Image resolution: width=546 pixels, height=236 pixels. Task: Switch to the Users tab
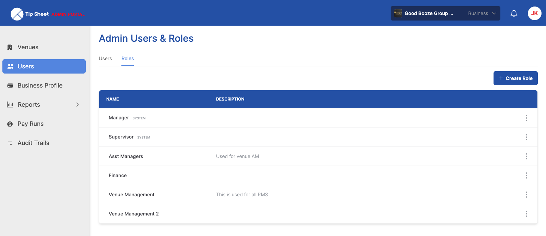tap(105, 58)
